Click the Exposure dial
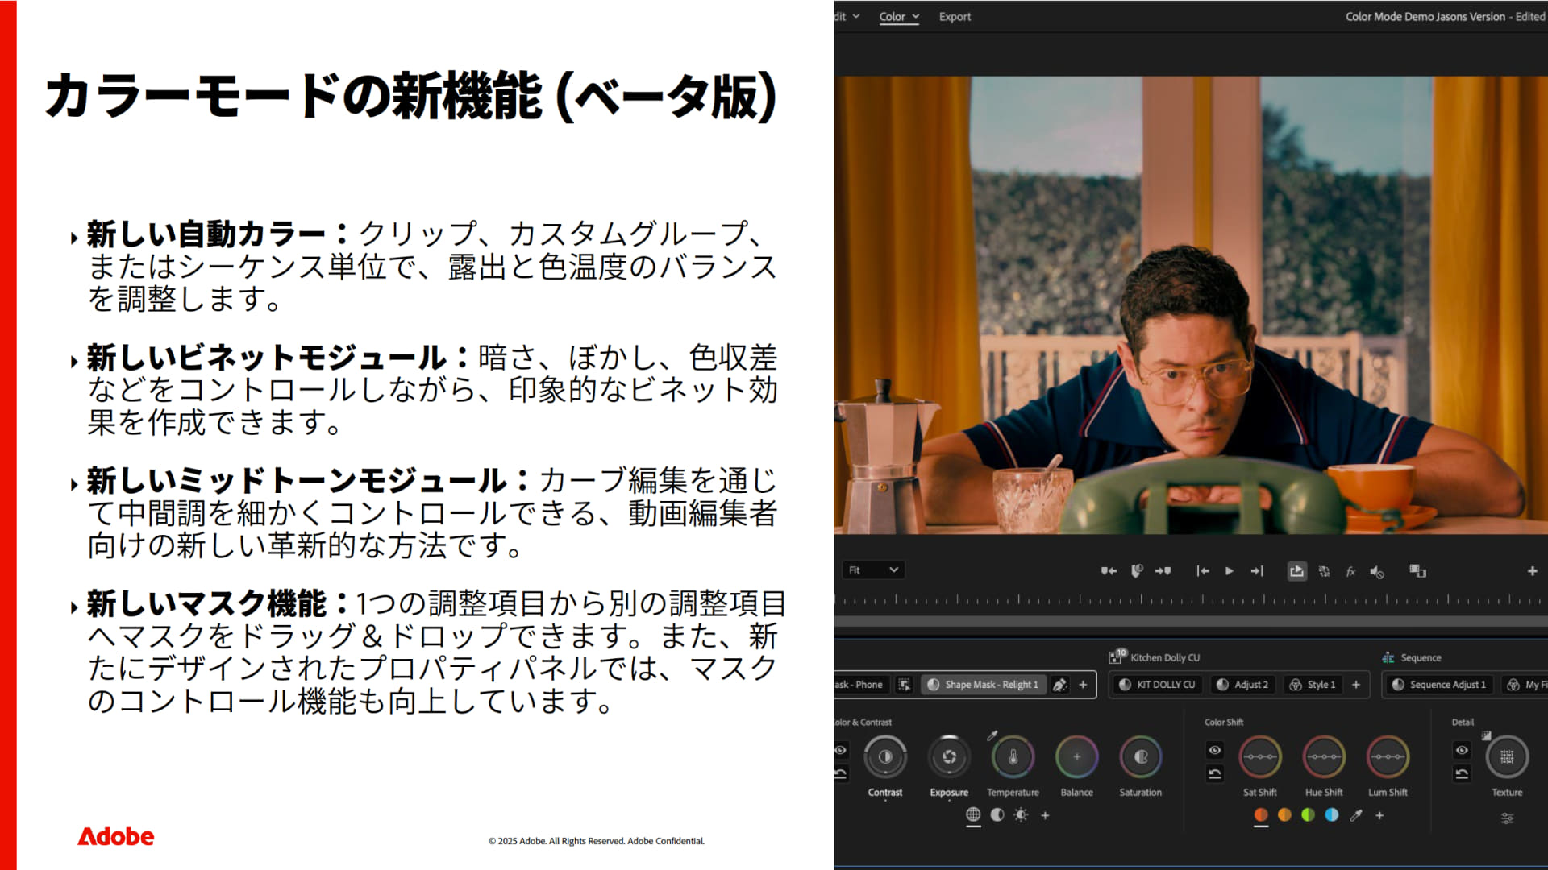The height and width of the screenshot is (870, 1548). tap(949, 756)
